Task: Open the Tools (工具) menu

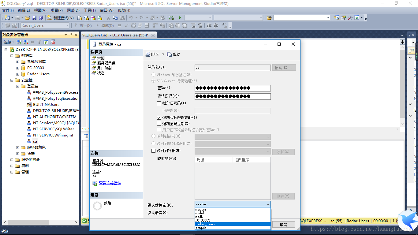Action: point(90,10)
